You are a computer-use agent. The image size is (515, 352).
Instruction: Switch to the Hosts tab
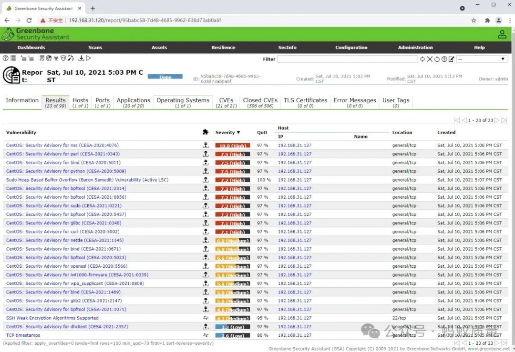click(81, 102)
